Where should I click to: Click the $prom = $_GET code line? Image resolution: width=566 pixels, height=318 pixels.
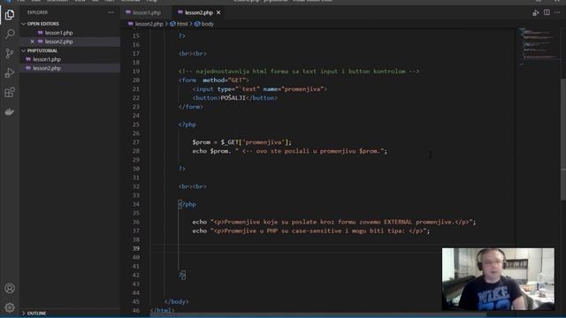tap(241, 142)
